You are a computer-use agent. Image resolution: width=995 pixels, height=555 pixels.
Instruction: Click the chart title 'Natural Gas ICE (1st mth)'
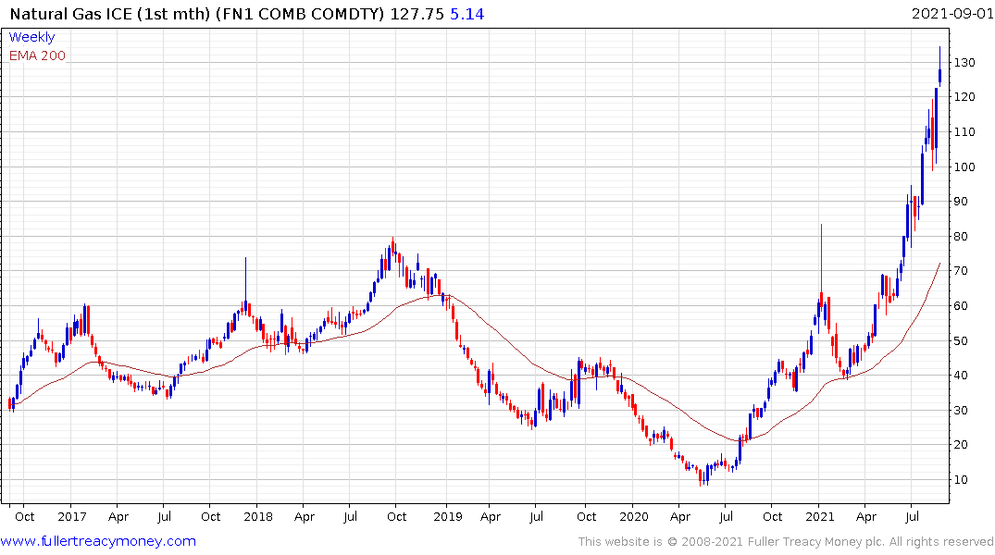tap(110, 13)
